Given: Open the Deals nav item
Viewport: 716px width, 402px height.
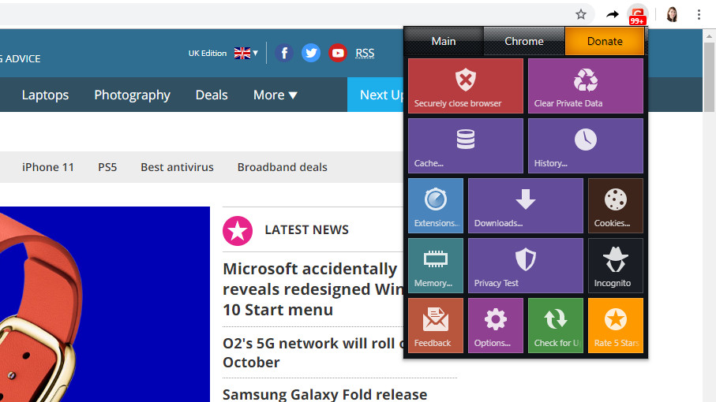Looking at the screenshot, I should (212, 95).
